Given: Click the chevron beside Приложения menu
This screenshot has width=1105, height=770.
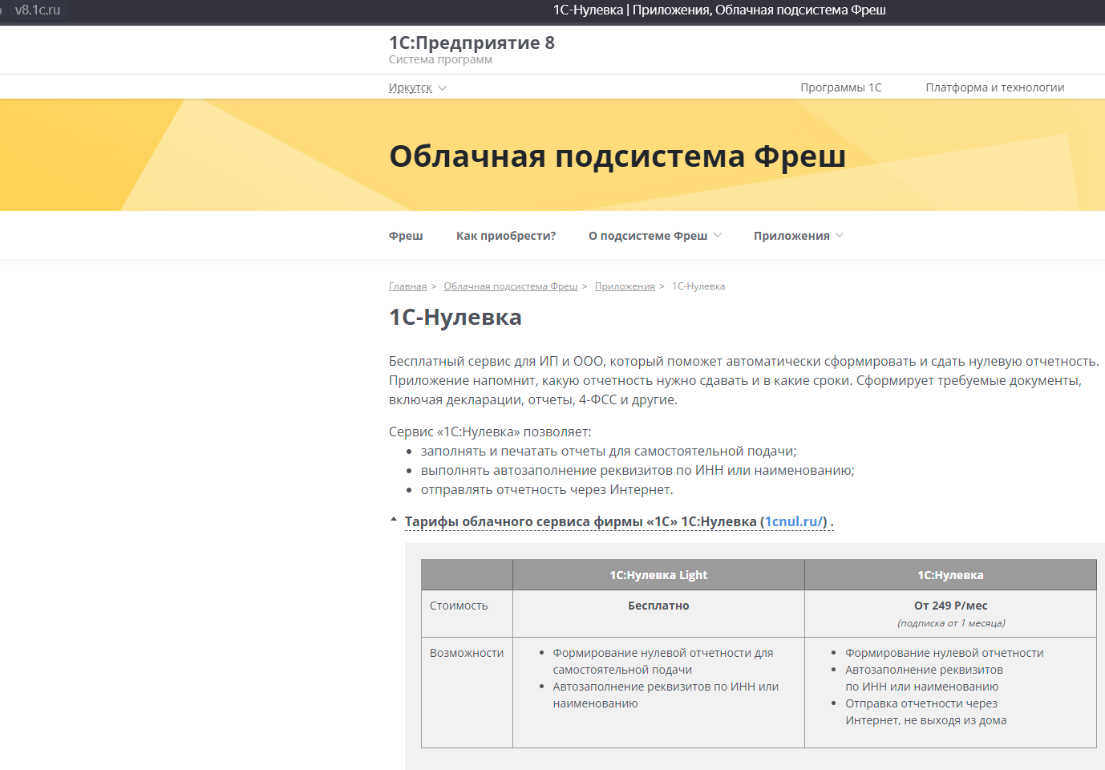Looking at the screenshot, I should (x=840, y=236).
